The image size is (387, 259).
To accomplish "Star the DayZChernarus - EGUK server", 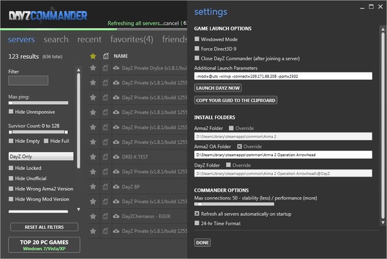I will (x=93, y=216).
